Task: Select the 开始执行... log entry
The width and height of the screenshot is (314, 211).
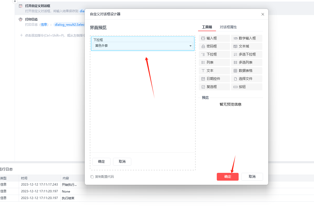Action: (69, 185)
